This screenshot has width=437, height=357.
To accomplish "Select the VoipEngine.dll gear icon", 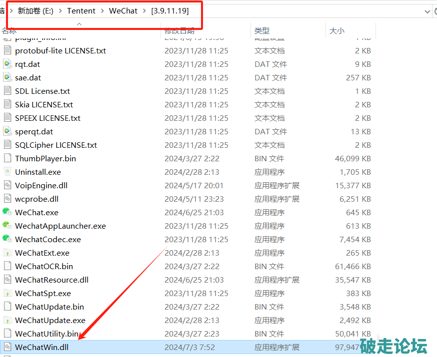I will pyautogui.click(x=7, y=185).
